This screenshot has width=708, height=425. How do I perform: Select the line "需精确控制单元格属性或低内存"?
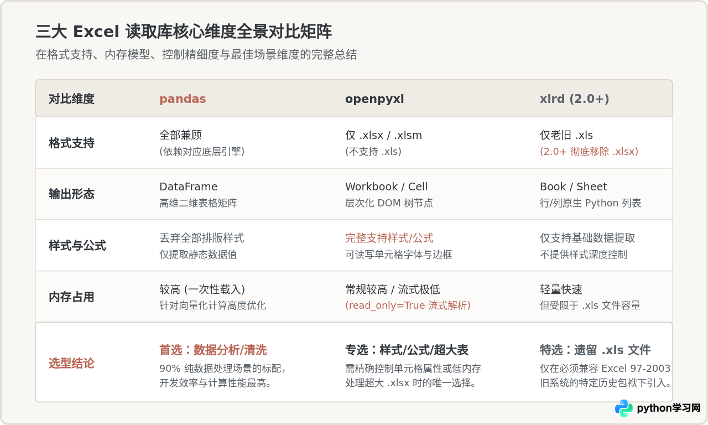tap(413, 369)
